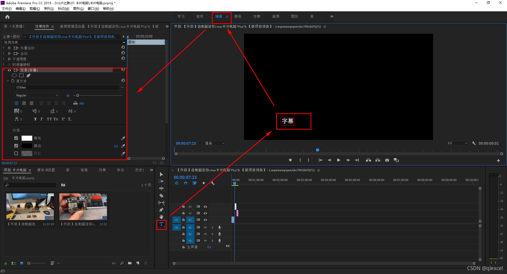The image size is (507, 274).
Task: Click the free draw bezier mask pen
Action: (x=28, y=76)
